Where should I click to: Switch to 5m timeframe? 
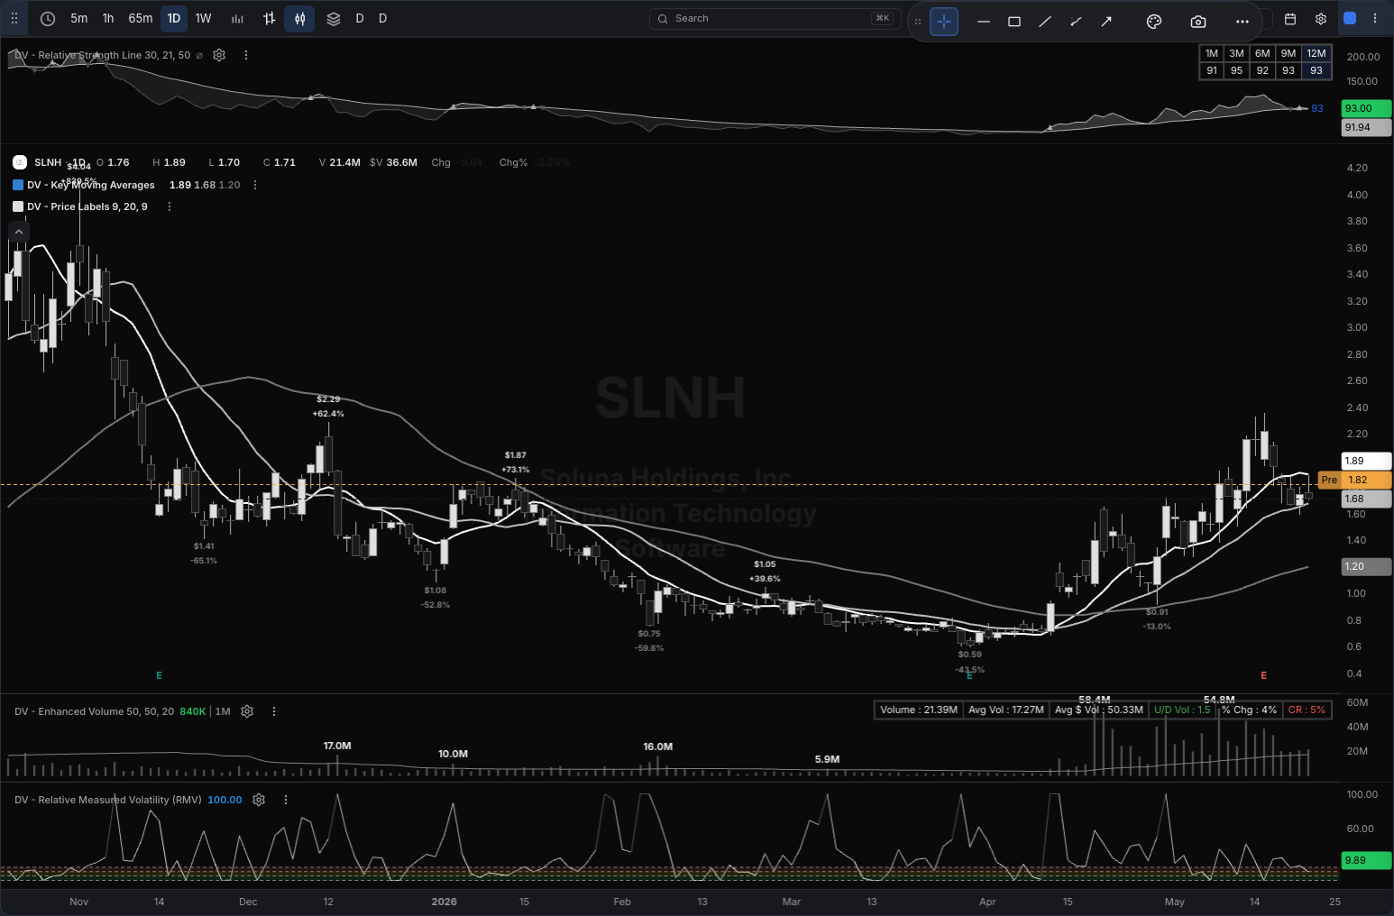pos(79,18)
